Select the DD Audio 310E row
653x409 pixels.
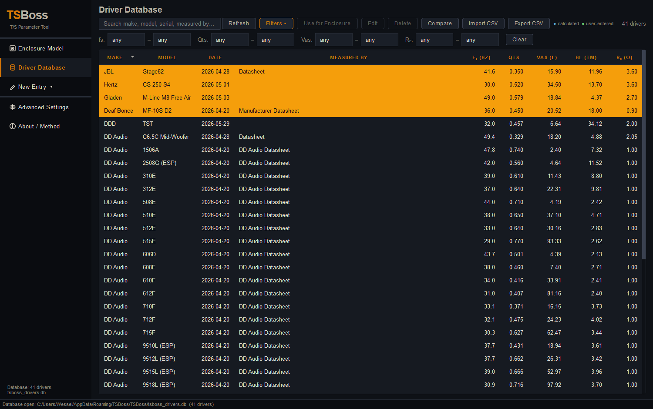click(370, 176)
